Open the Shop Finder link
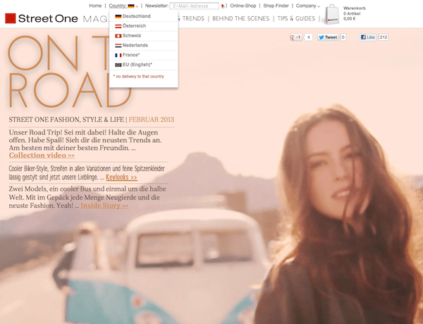The image size is (423, 324). pyautogui.click(x=276, y=6)
